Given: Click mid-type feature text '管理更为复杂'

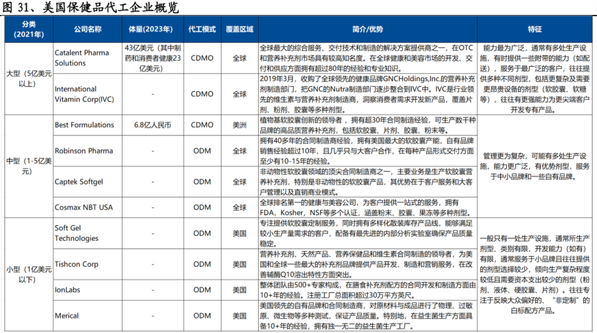Looking at the screenshot, I should 534,166.
